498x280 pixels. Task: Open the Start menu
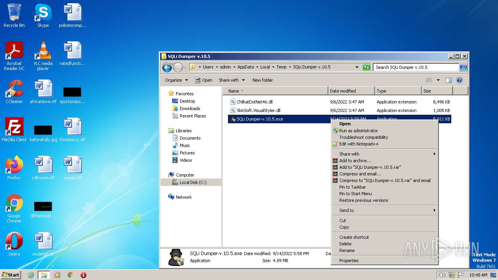pyautogui.click(x=11, y=275)
